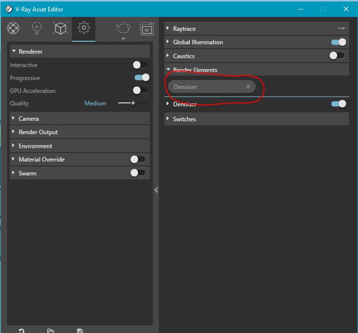The width and height of the screenshot is (358, 333).
Task: Show the Frame Buffer window icon
Action: (147, 29)
